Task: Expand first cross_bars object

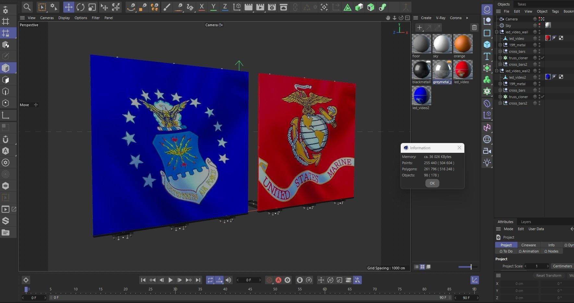Action: tap(500, 51)
